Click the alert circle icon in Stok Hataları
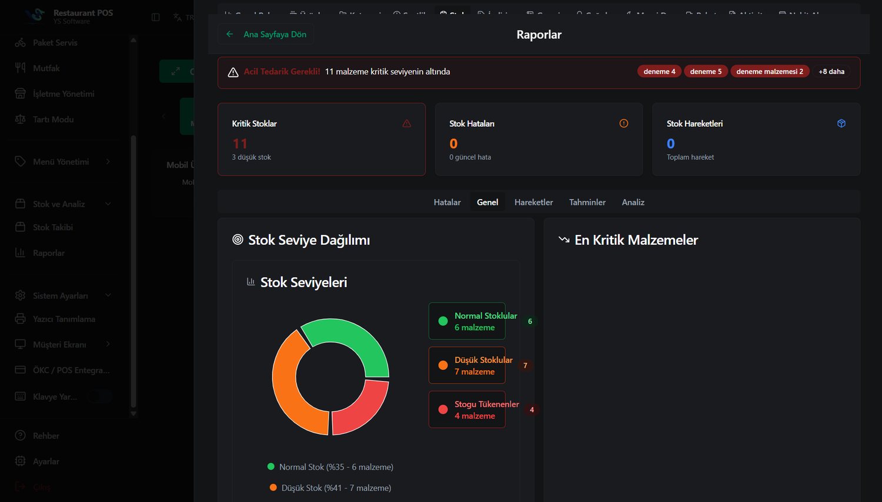The height and width of the screenshot is (502, 882). pyautogui.click(x=624, y=123)
